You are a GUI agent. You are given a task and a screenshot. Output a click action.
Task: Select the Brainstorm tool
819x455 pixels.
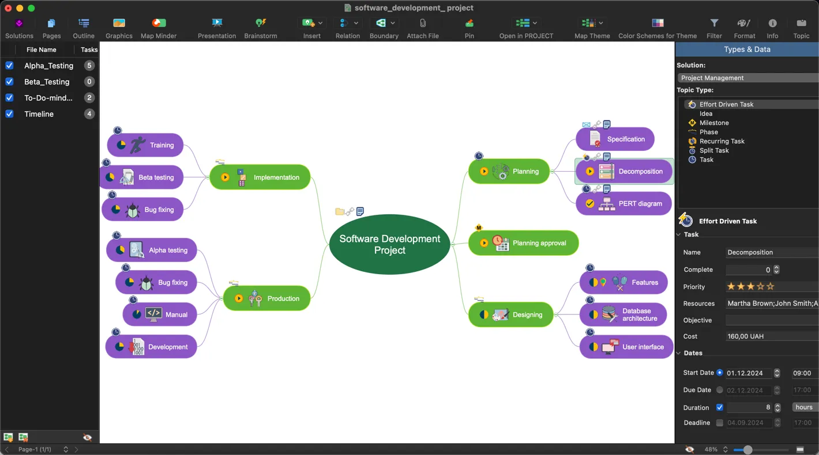260,26
